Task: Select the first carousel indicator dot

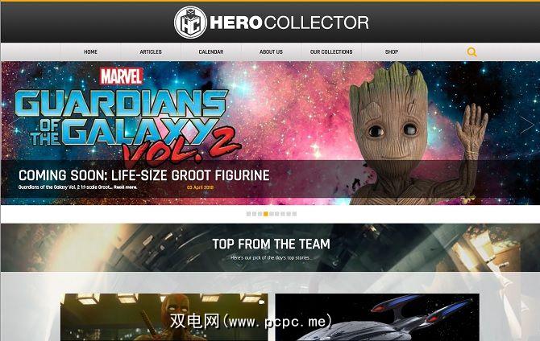Action: tap(249, 214)
